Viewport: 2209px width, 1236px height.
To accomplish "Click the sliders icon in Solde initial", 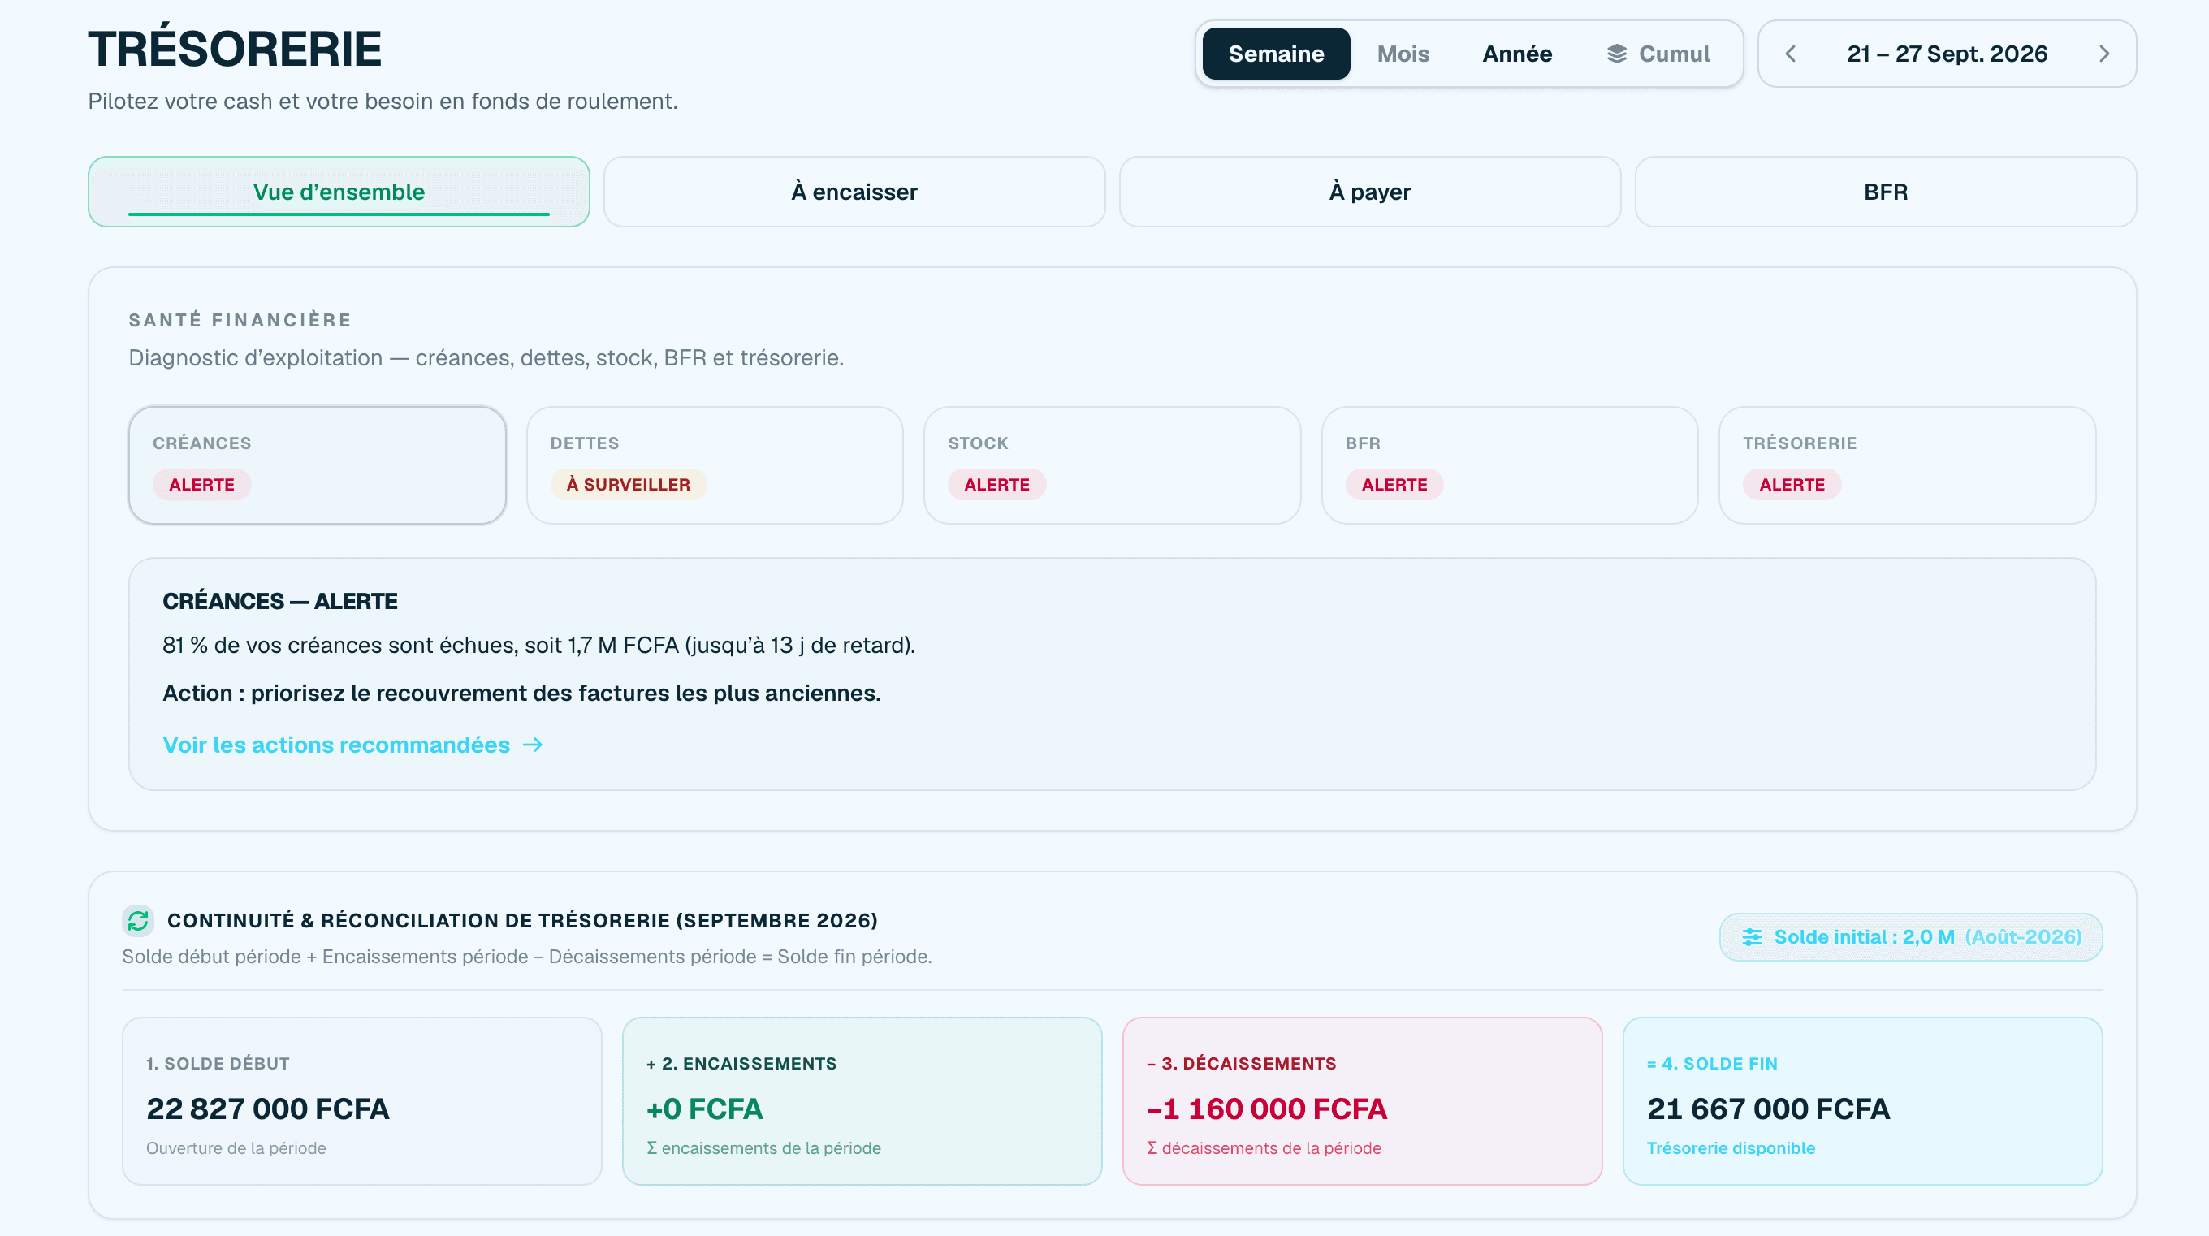I will (x=1752, y=936).
